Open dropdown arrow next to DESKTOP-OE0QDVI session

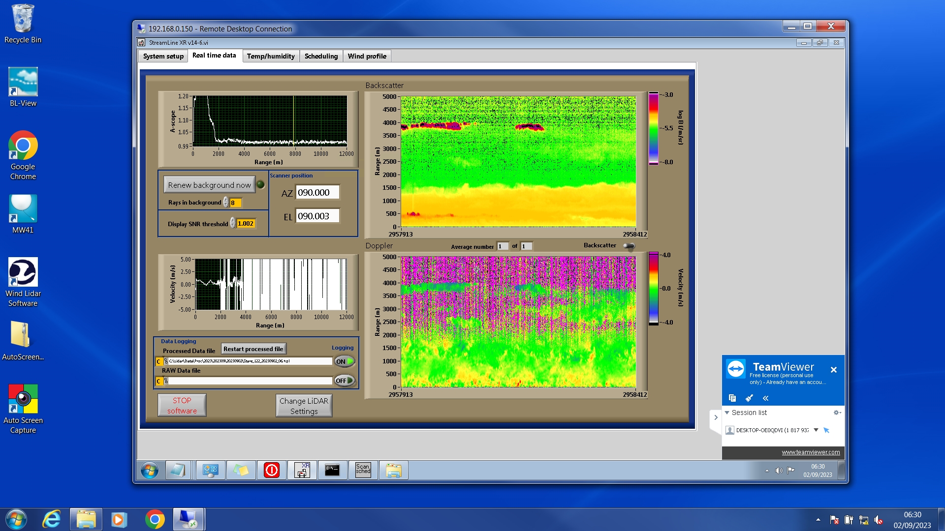pos(816,430)
